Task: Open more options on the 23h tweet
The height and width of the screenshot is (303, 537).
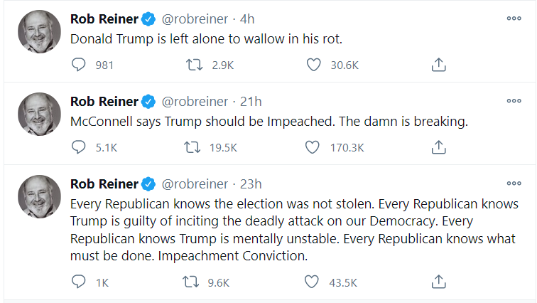Action: [514, 184]
